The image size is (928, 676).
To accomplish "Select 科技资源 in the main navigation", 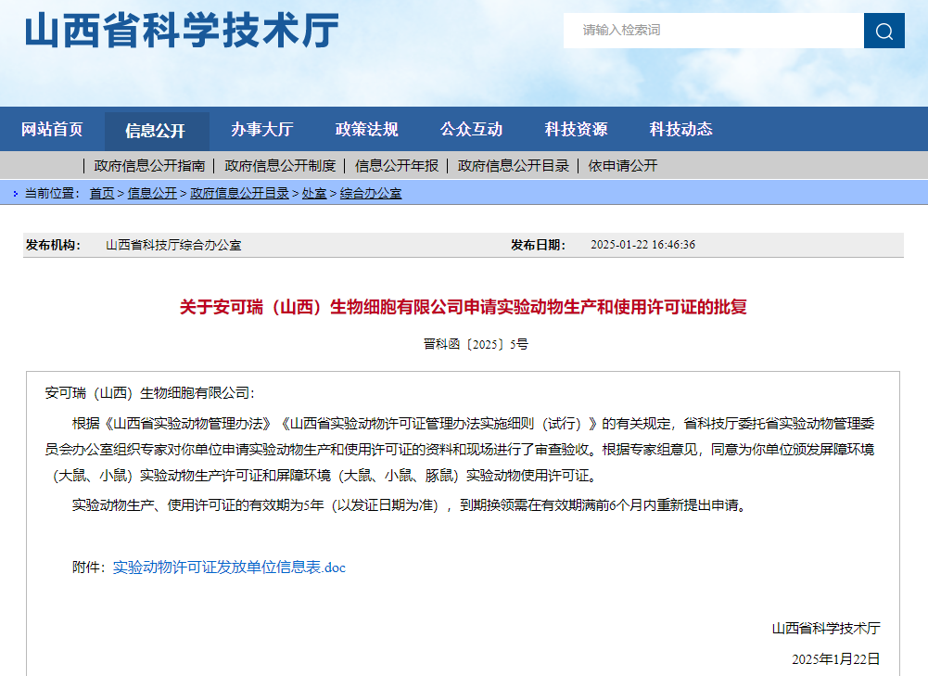I will tap(576, 130).
